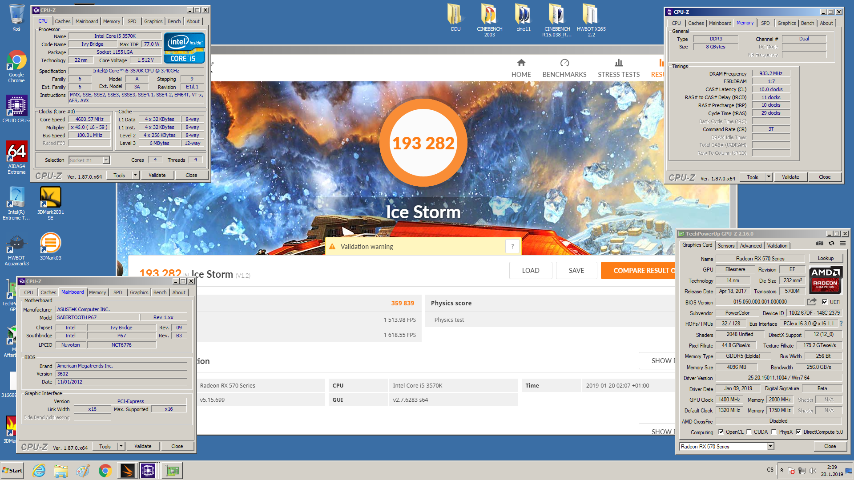
Task: Click the Bus Interface question mark in GPU-Z
Action: point(841,324)
